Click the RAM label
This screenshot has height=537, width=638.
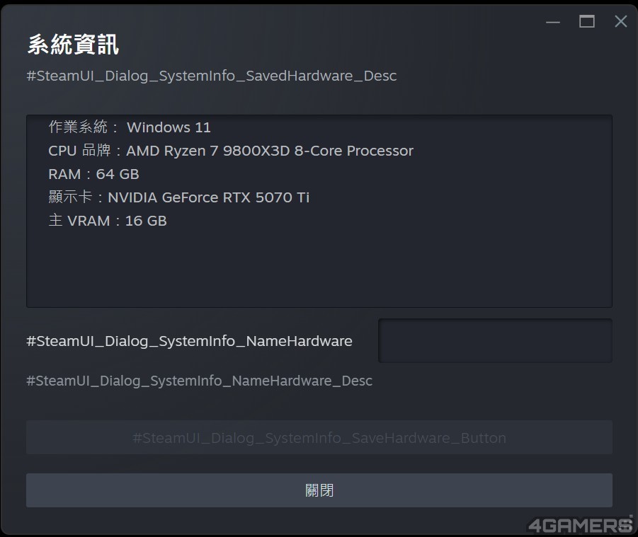64,174
